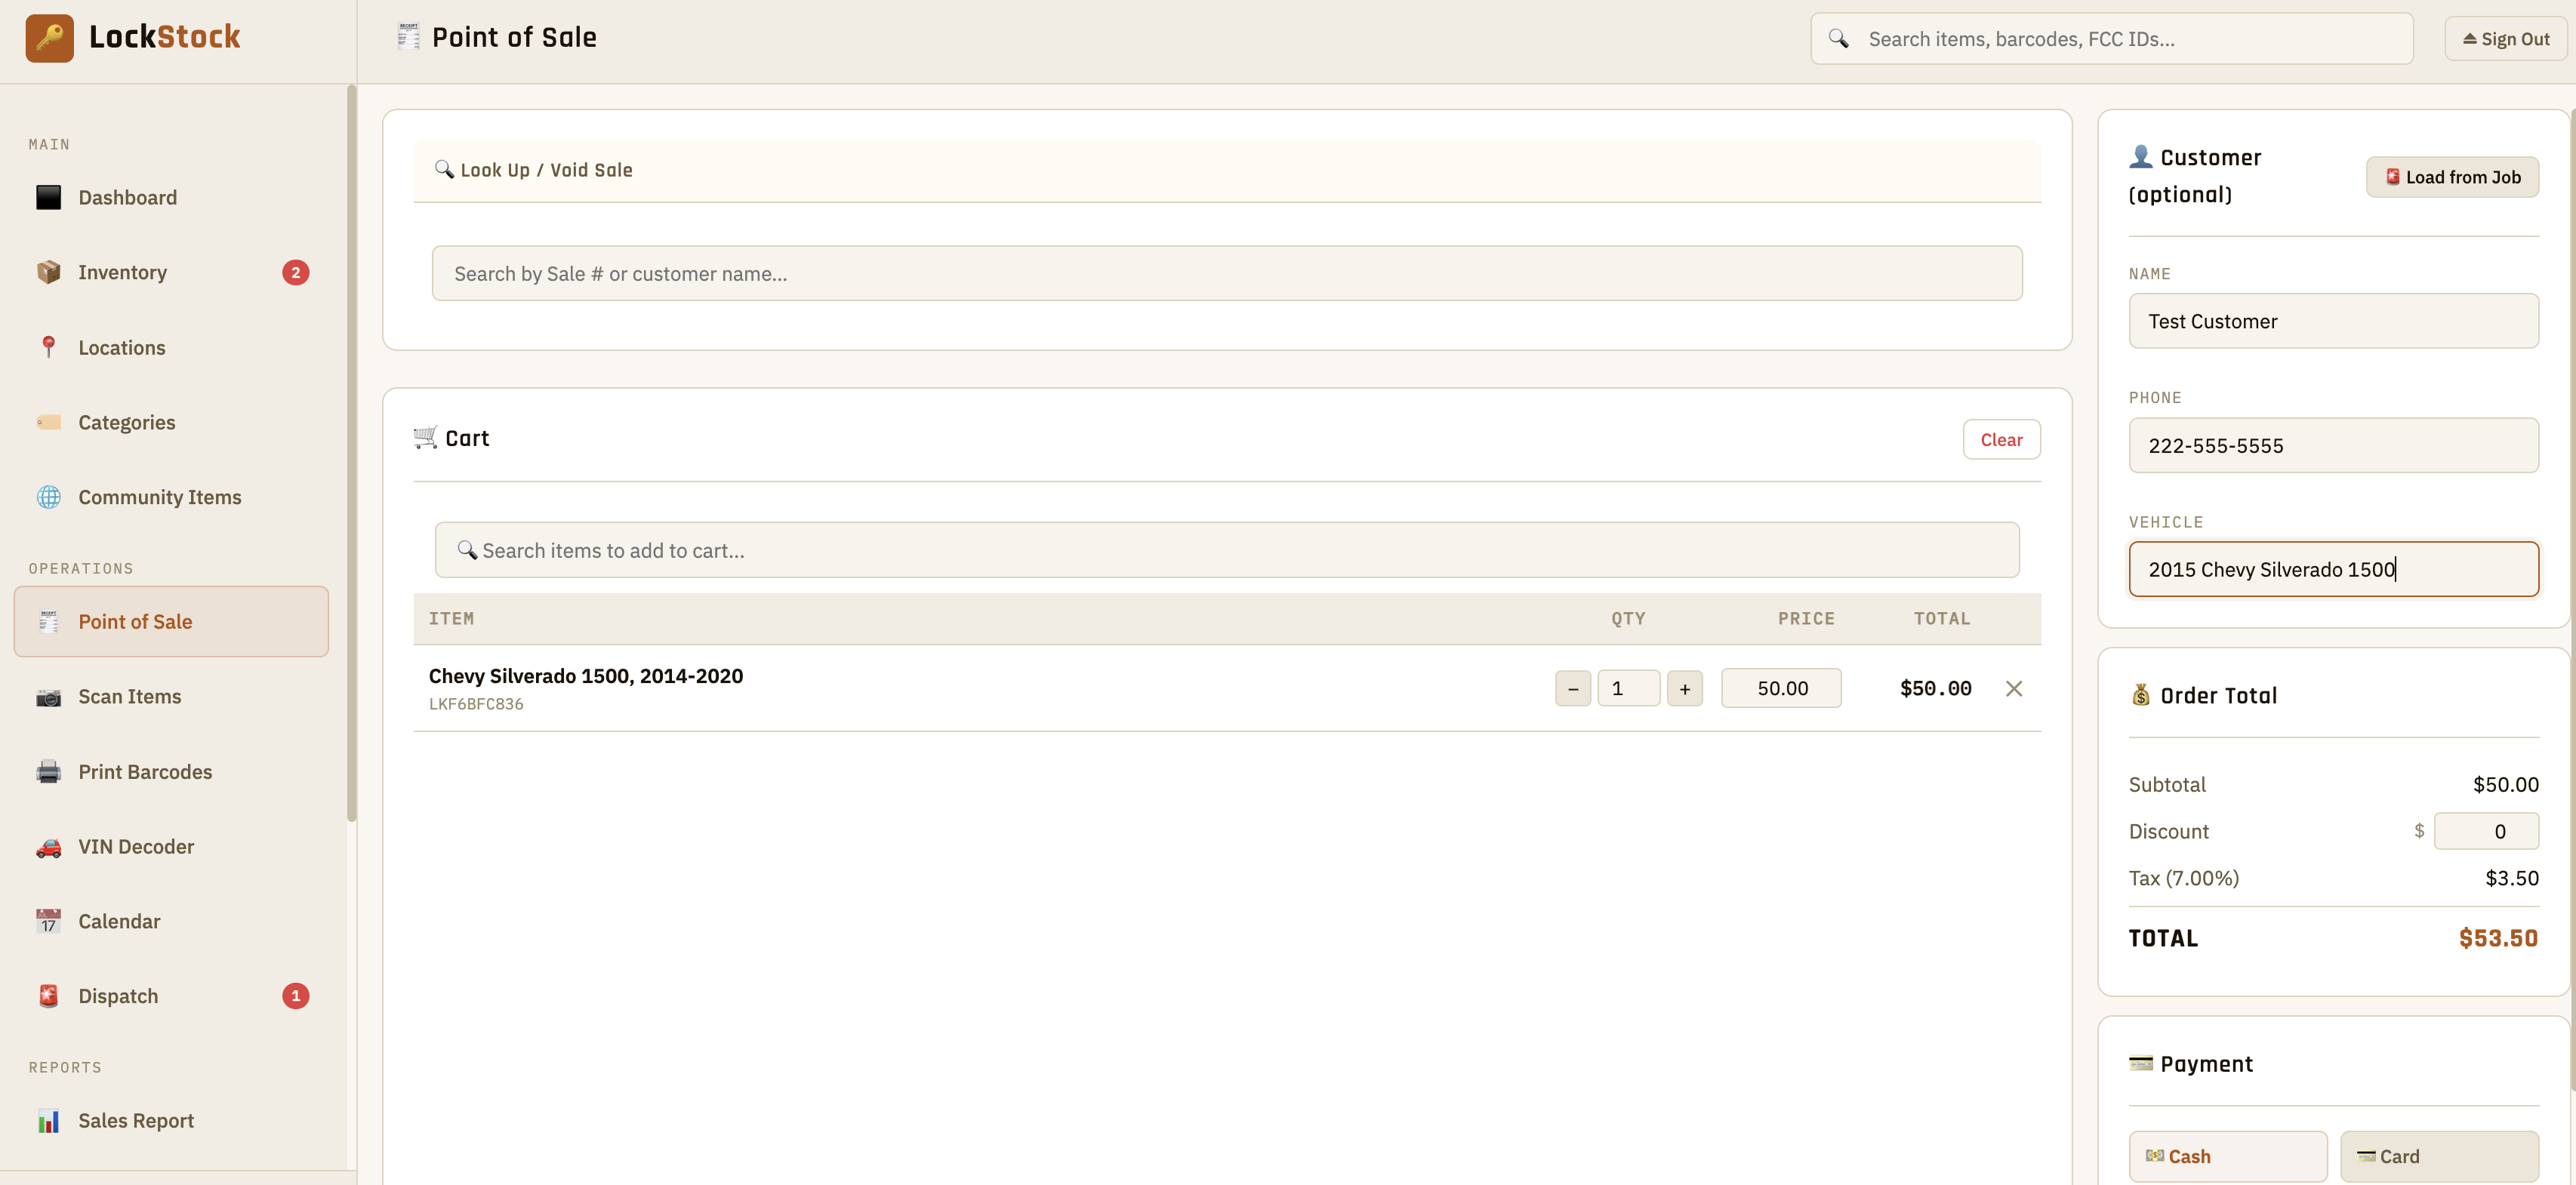This screenshot has height=1185, width=2576.
Task: Expand the Look Up / Void Sale section
Action: [546, 170]
